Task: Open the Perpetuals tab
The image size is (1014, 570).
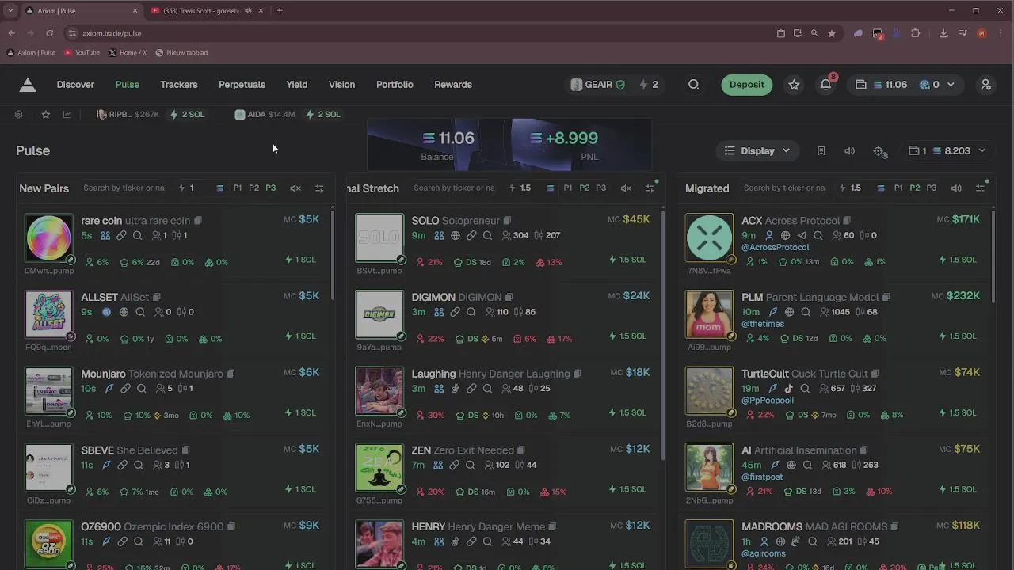Action: (x=242, y=85)
